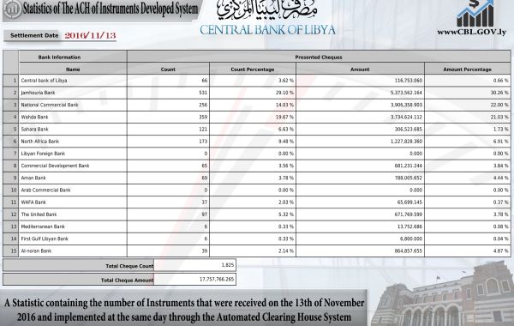This screenshot has height=326, width=514.
Task: Select the Settlement Date value 2016/11/13
Action: 90,35
